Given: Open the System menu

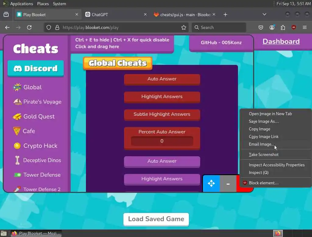Looking at the screenshot, I should coord(59,4).
